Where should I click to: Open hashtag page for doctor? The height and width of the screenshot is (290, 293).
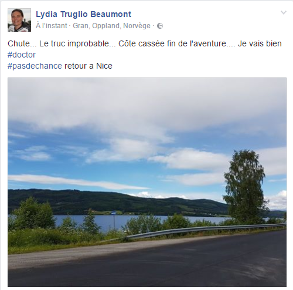click(22, 55)
